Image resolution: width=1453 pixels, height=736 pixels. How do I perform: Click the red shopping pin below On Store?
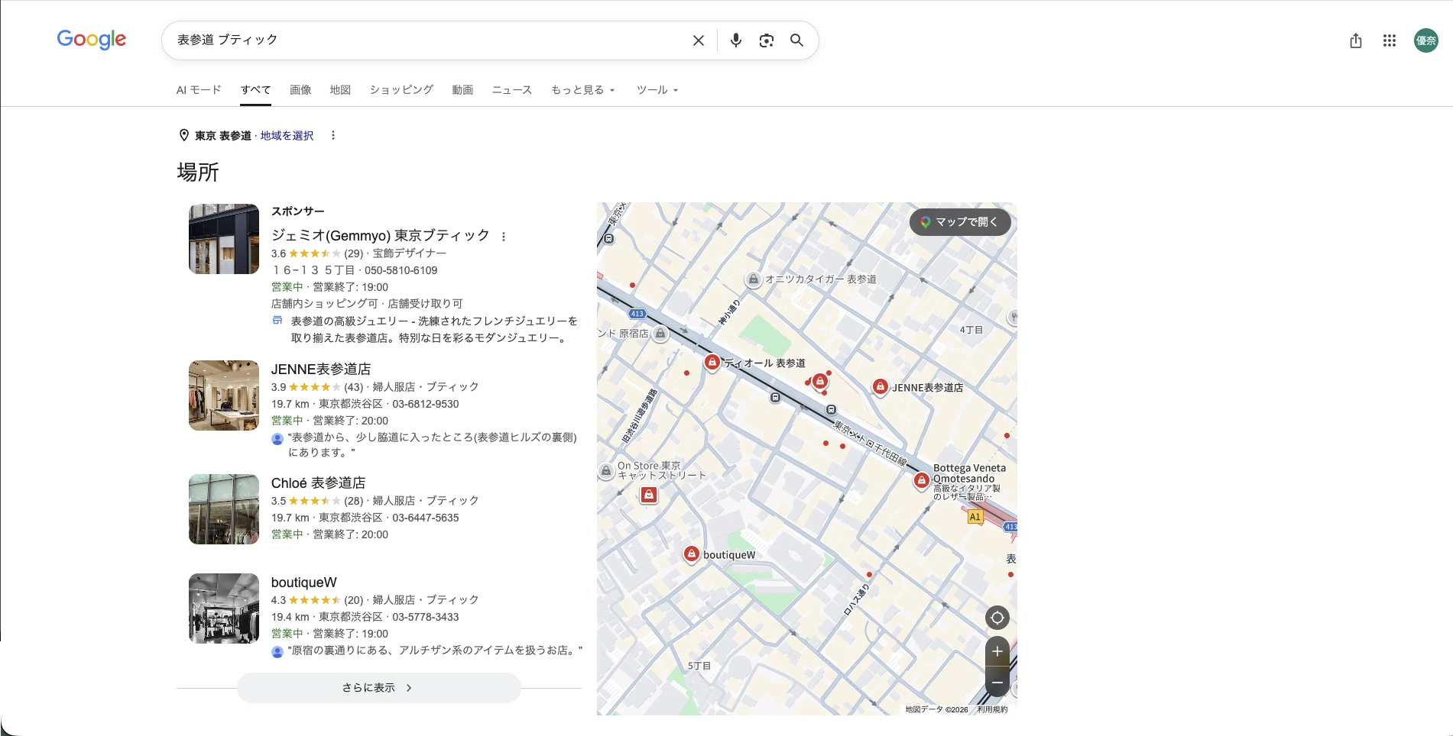(x=648, y=495)
